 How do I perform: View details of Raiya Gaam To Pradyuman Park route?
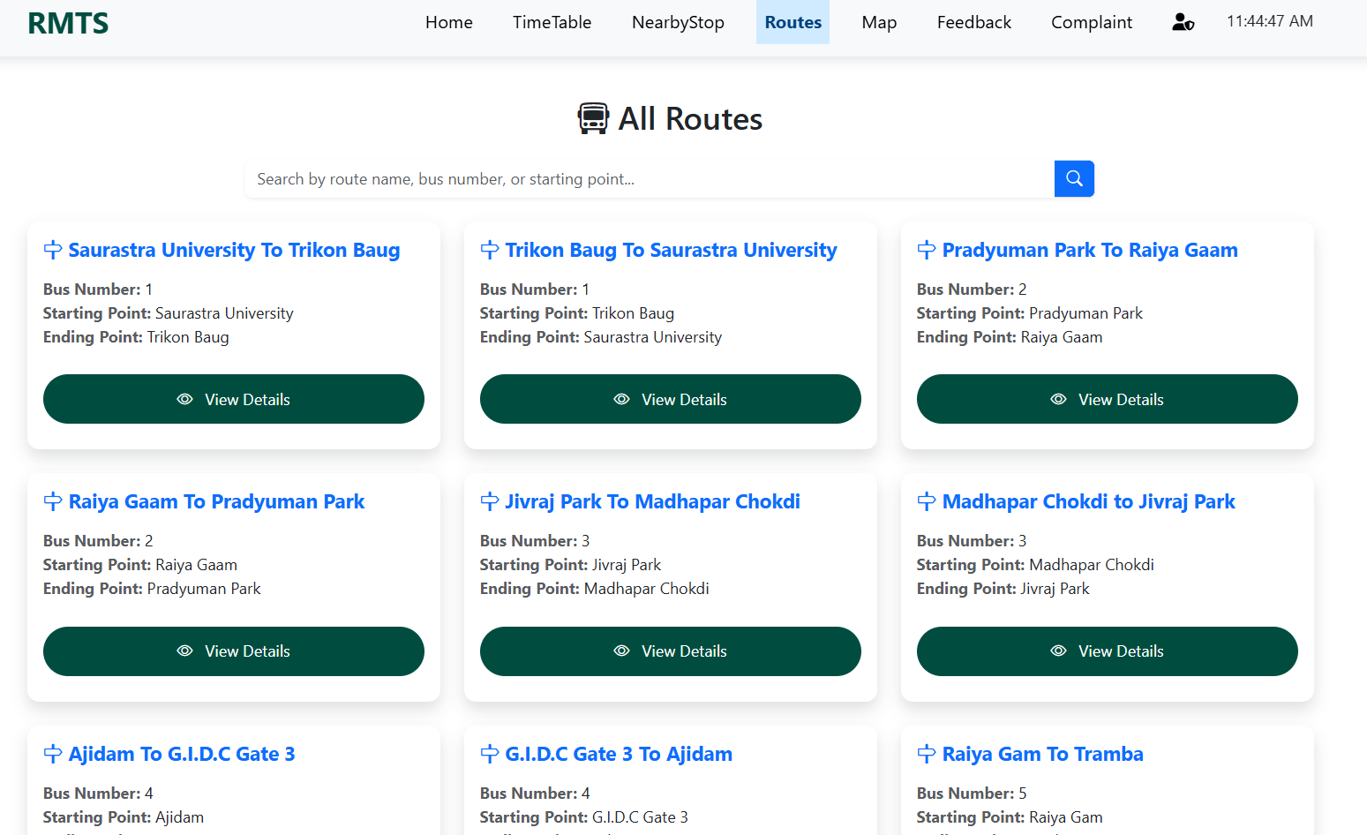tap(233, 651)
